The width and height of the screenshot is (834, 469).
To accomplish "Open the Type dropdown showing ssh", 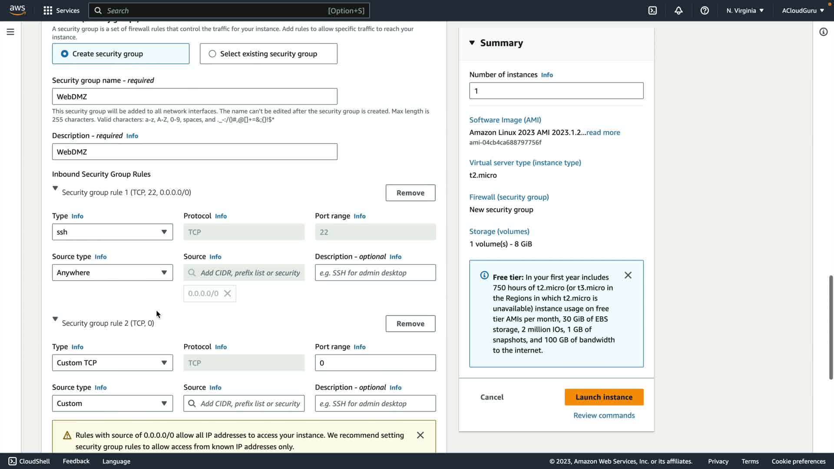I will point(112,232).
